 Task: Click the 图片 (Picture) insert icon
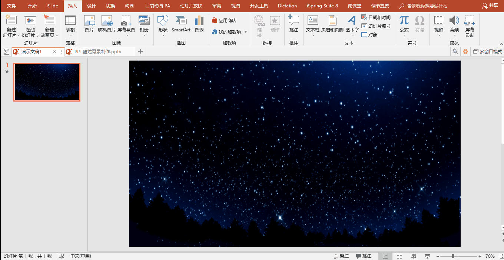click(x=89, y=24)
